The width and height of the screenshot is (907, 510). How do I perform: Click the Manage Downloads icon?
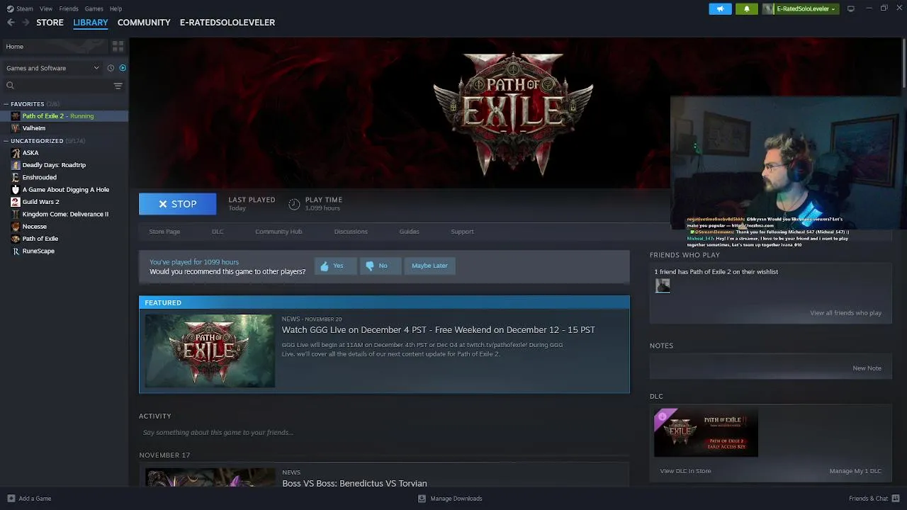point(422,499)
